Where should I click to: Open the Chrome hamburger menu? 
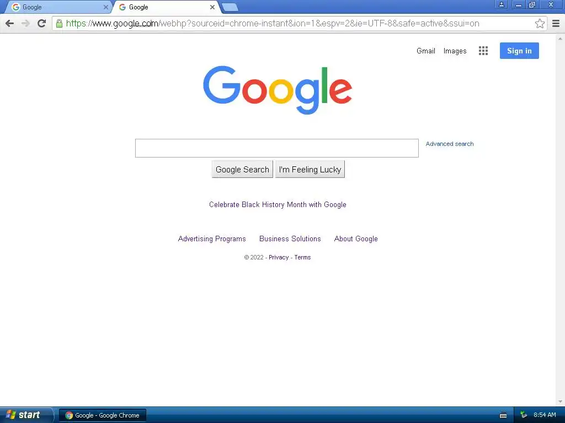556,23
